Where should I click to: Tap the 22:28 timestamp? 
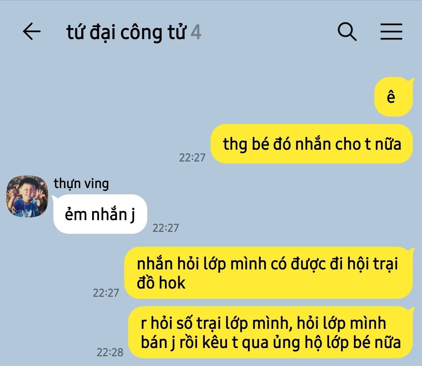pos(110,352)
